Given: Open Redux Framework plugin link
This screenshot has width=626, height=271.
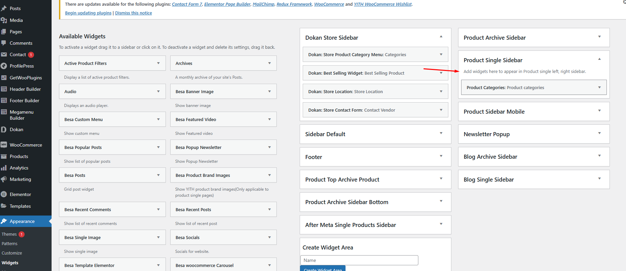Looking at the screenshot, I should pyautogui.click(x=294, y=4).
